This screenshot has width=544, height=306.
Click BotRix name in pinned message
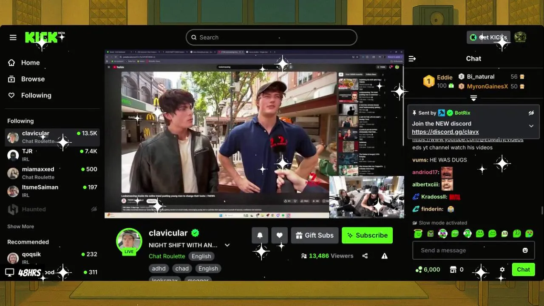(462, 113)
